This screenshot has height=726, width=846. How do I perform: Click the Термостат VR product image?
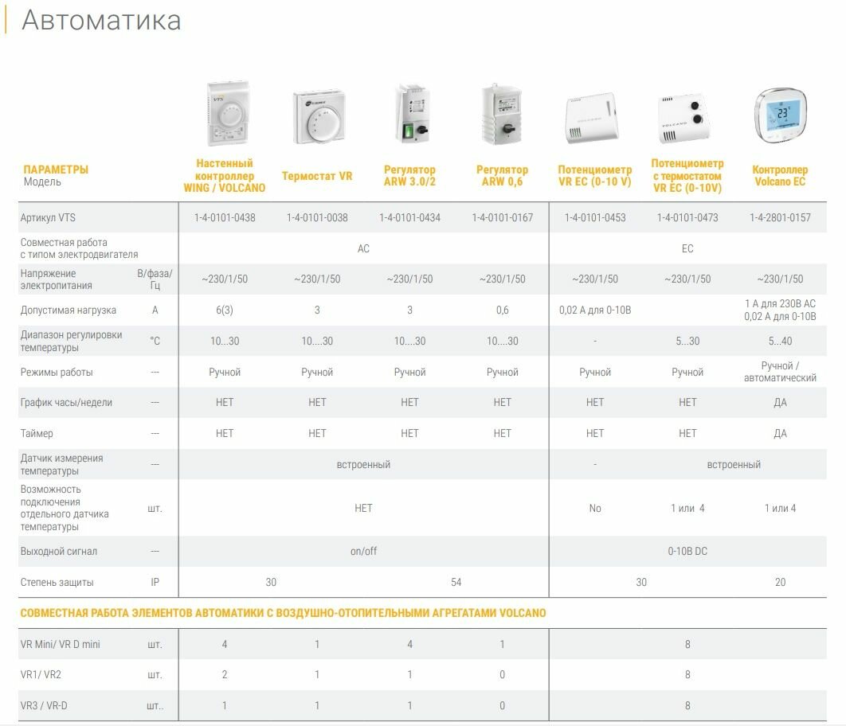tap(319, 116)
